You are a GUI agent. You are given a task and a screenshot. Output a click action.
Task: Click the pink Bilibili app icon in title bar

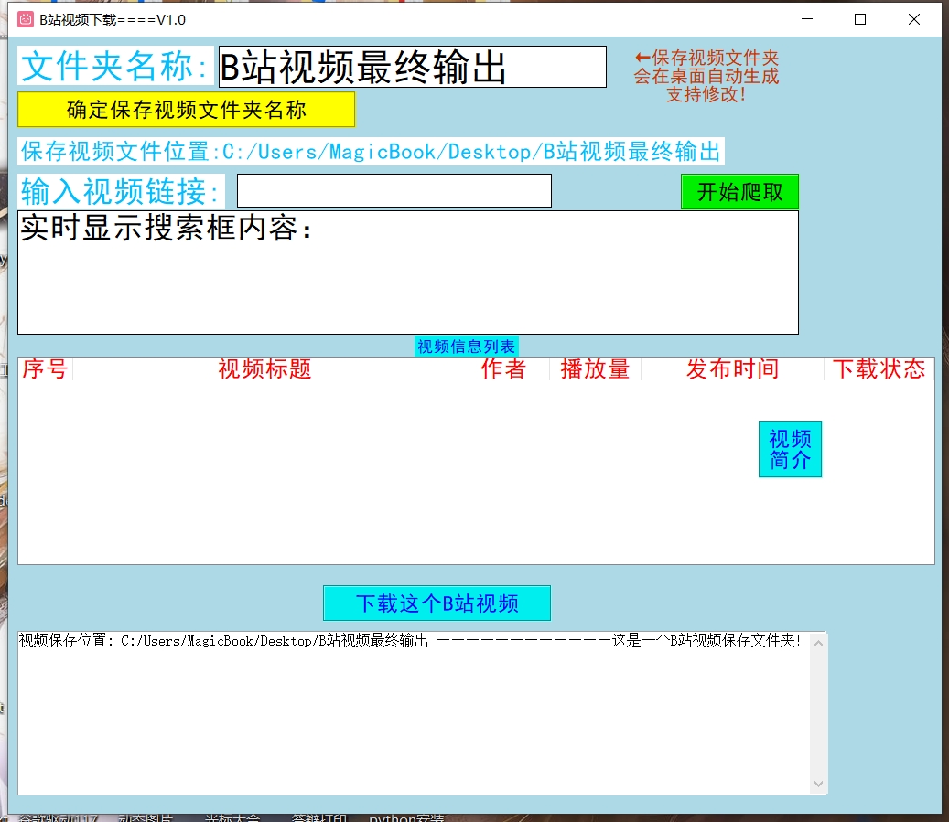[26, 19]
